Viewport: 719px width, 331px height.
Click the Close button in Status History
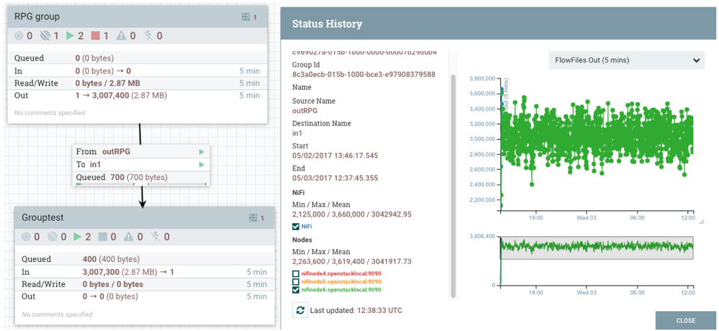pyautogui.click(x=685, y=320)
